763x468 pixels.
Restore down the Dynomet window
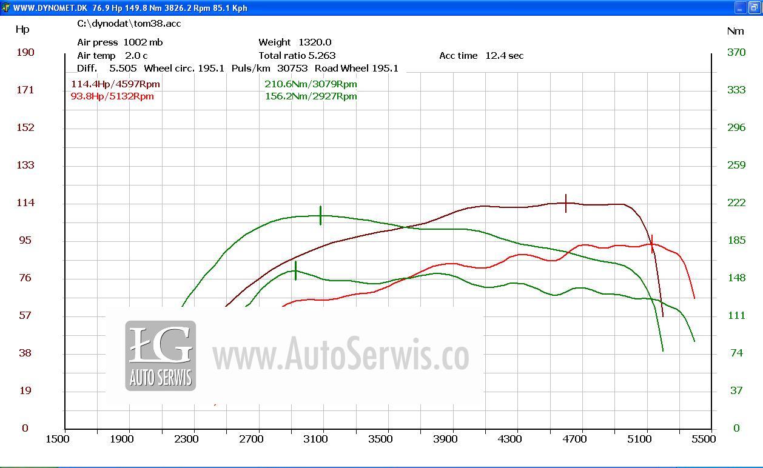[x=753, y=8]
